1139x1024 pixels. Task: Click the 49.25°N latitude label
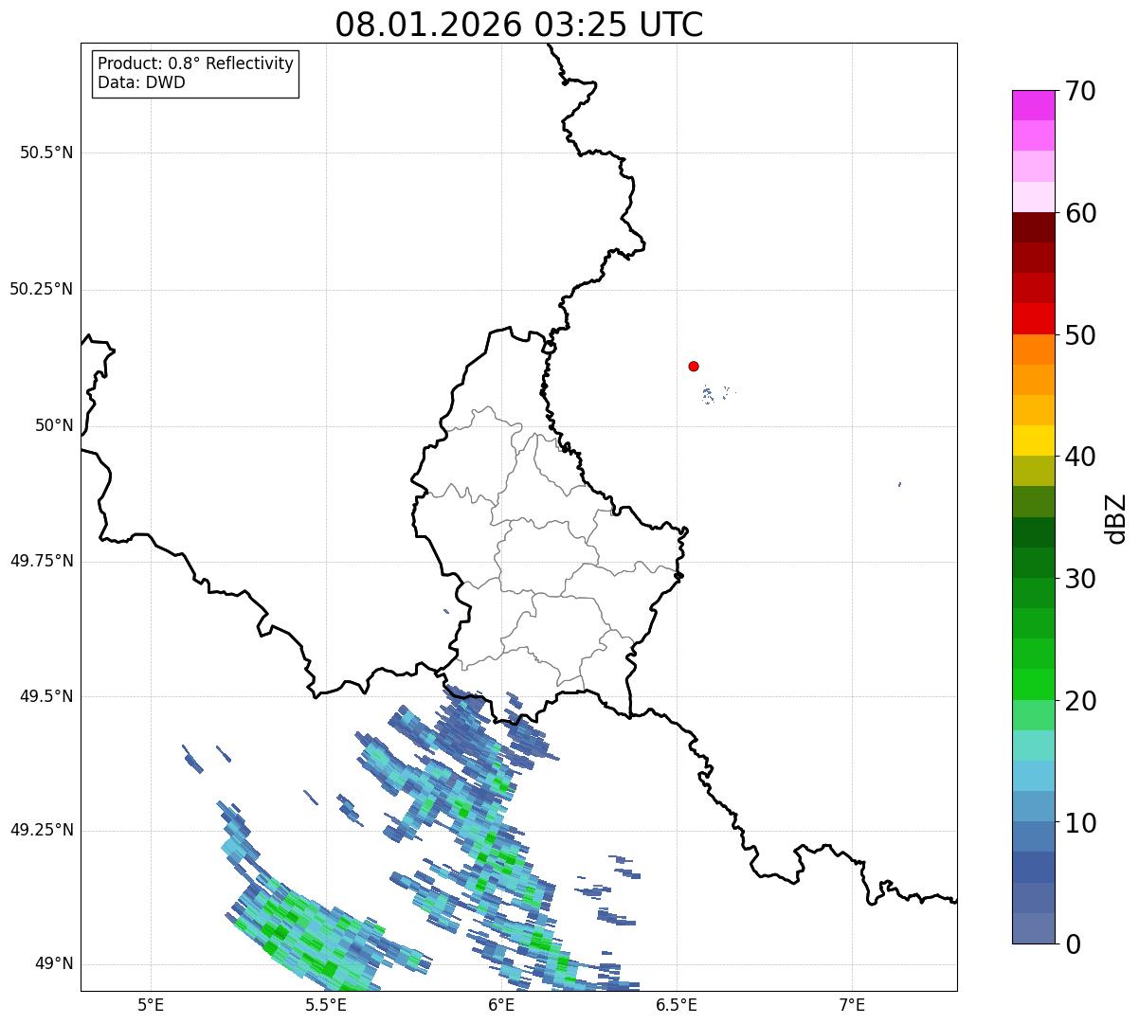[42, 830]
